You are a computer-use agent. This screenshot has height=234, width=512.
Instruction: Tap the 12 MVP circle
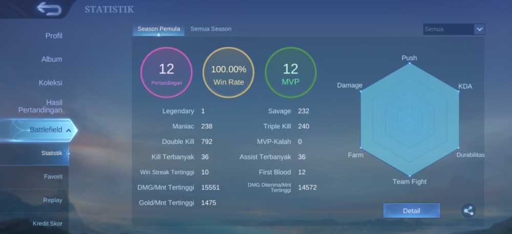click(x=291, y=72)
